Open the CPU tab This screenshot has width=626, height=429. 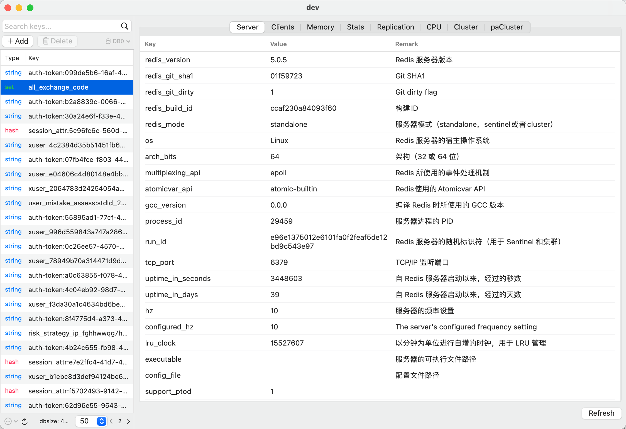coord(434,27)
